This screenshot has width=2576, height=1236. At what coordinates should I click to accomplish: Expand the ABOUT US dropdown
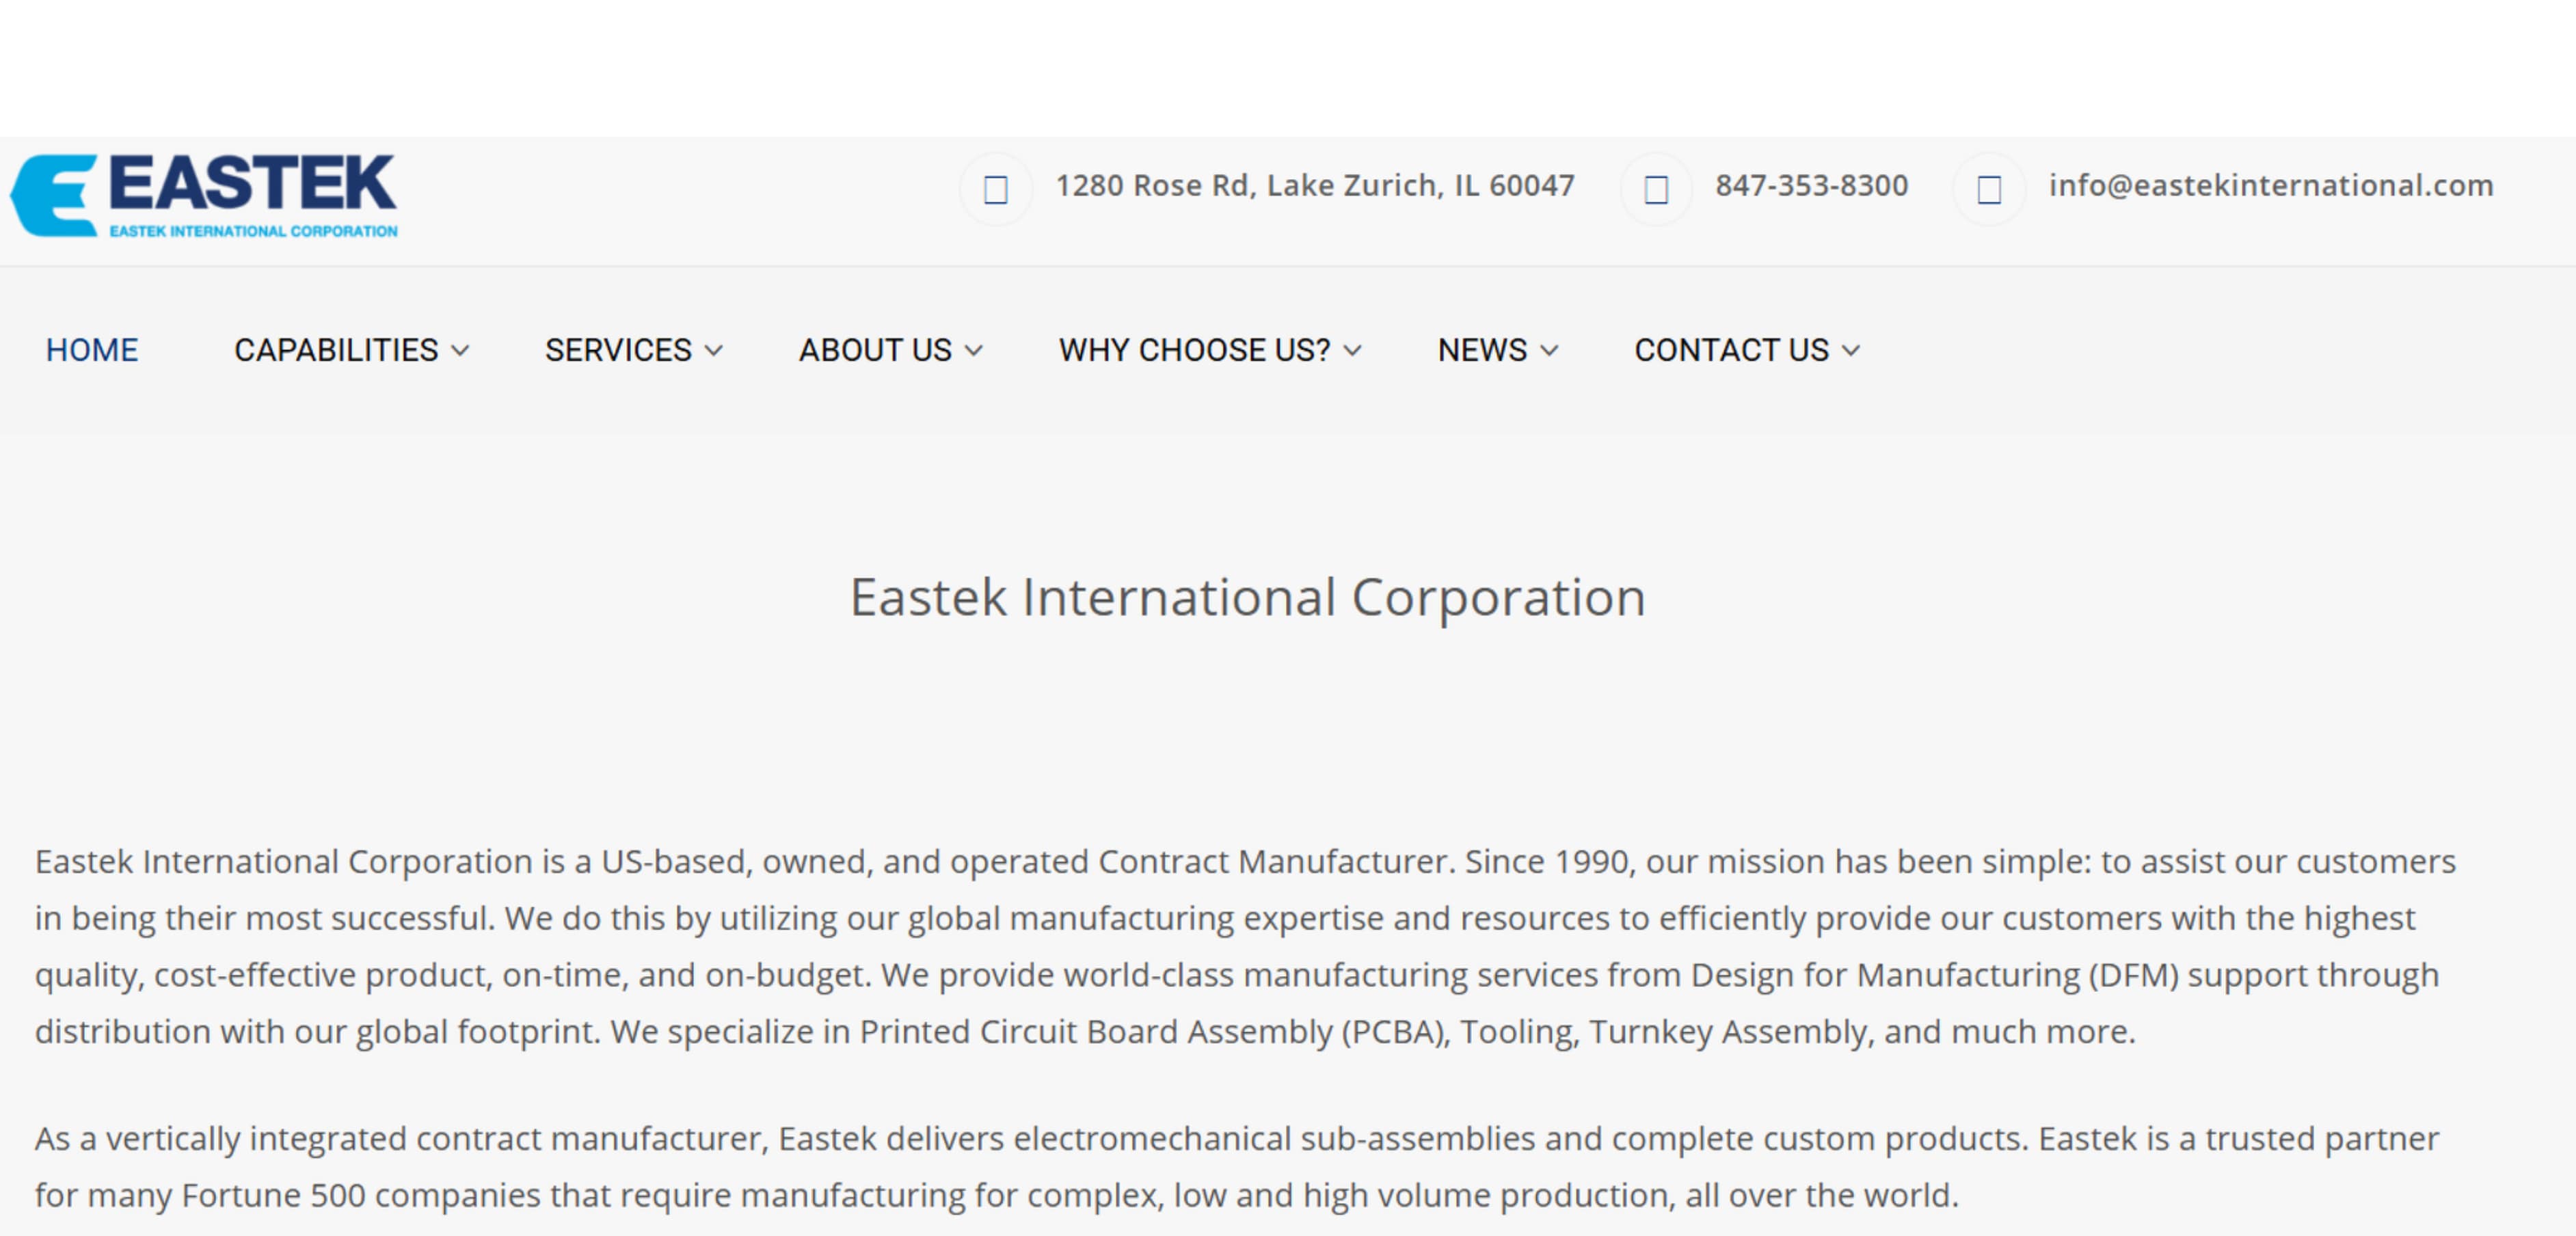974,351
